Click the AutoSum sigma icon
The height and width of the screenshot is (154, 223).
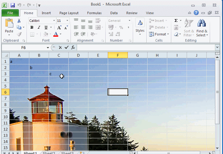coord(176,21)
